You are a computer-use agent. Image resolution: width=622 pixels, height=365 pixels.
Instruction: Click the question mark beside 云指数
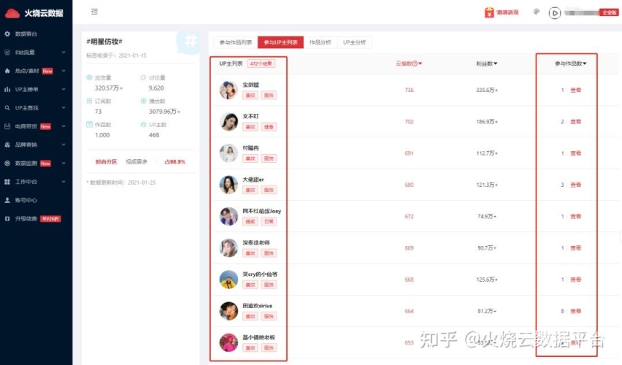tap(414, 64)
